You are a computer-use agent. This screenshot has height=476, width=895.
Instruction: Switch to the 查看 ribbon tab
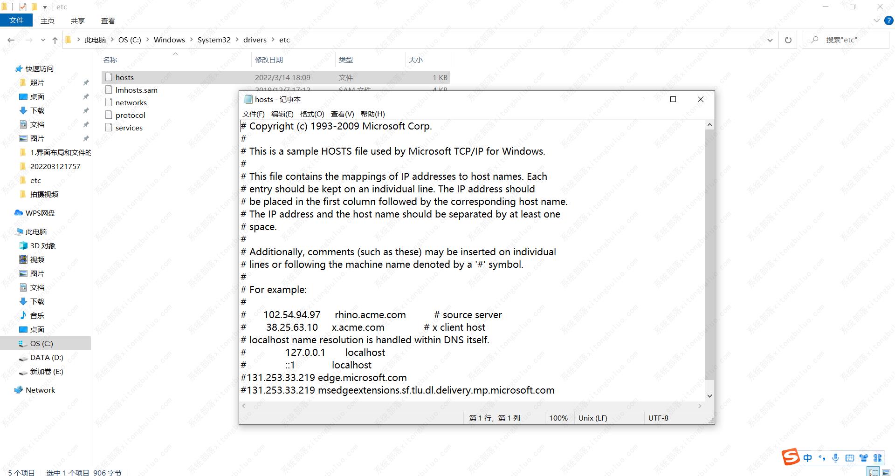(x=108, y=20)
